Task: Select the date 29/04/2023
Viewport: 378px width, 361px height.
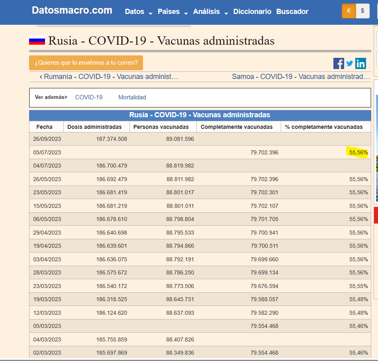Action: (x=47, y=233)
